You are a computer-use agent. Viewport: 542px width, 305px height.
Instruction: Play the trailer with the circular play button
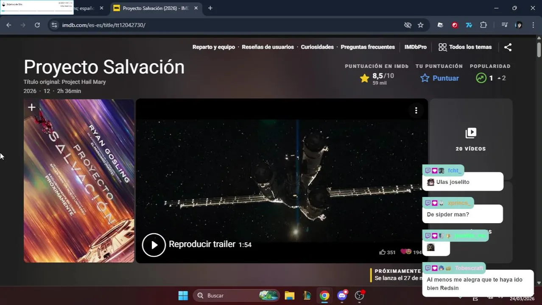tap(154, 245)
